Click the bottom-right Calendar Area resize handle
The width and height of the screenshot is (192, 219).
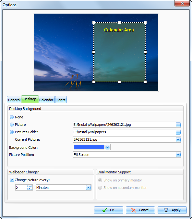145,82
